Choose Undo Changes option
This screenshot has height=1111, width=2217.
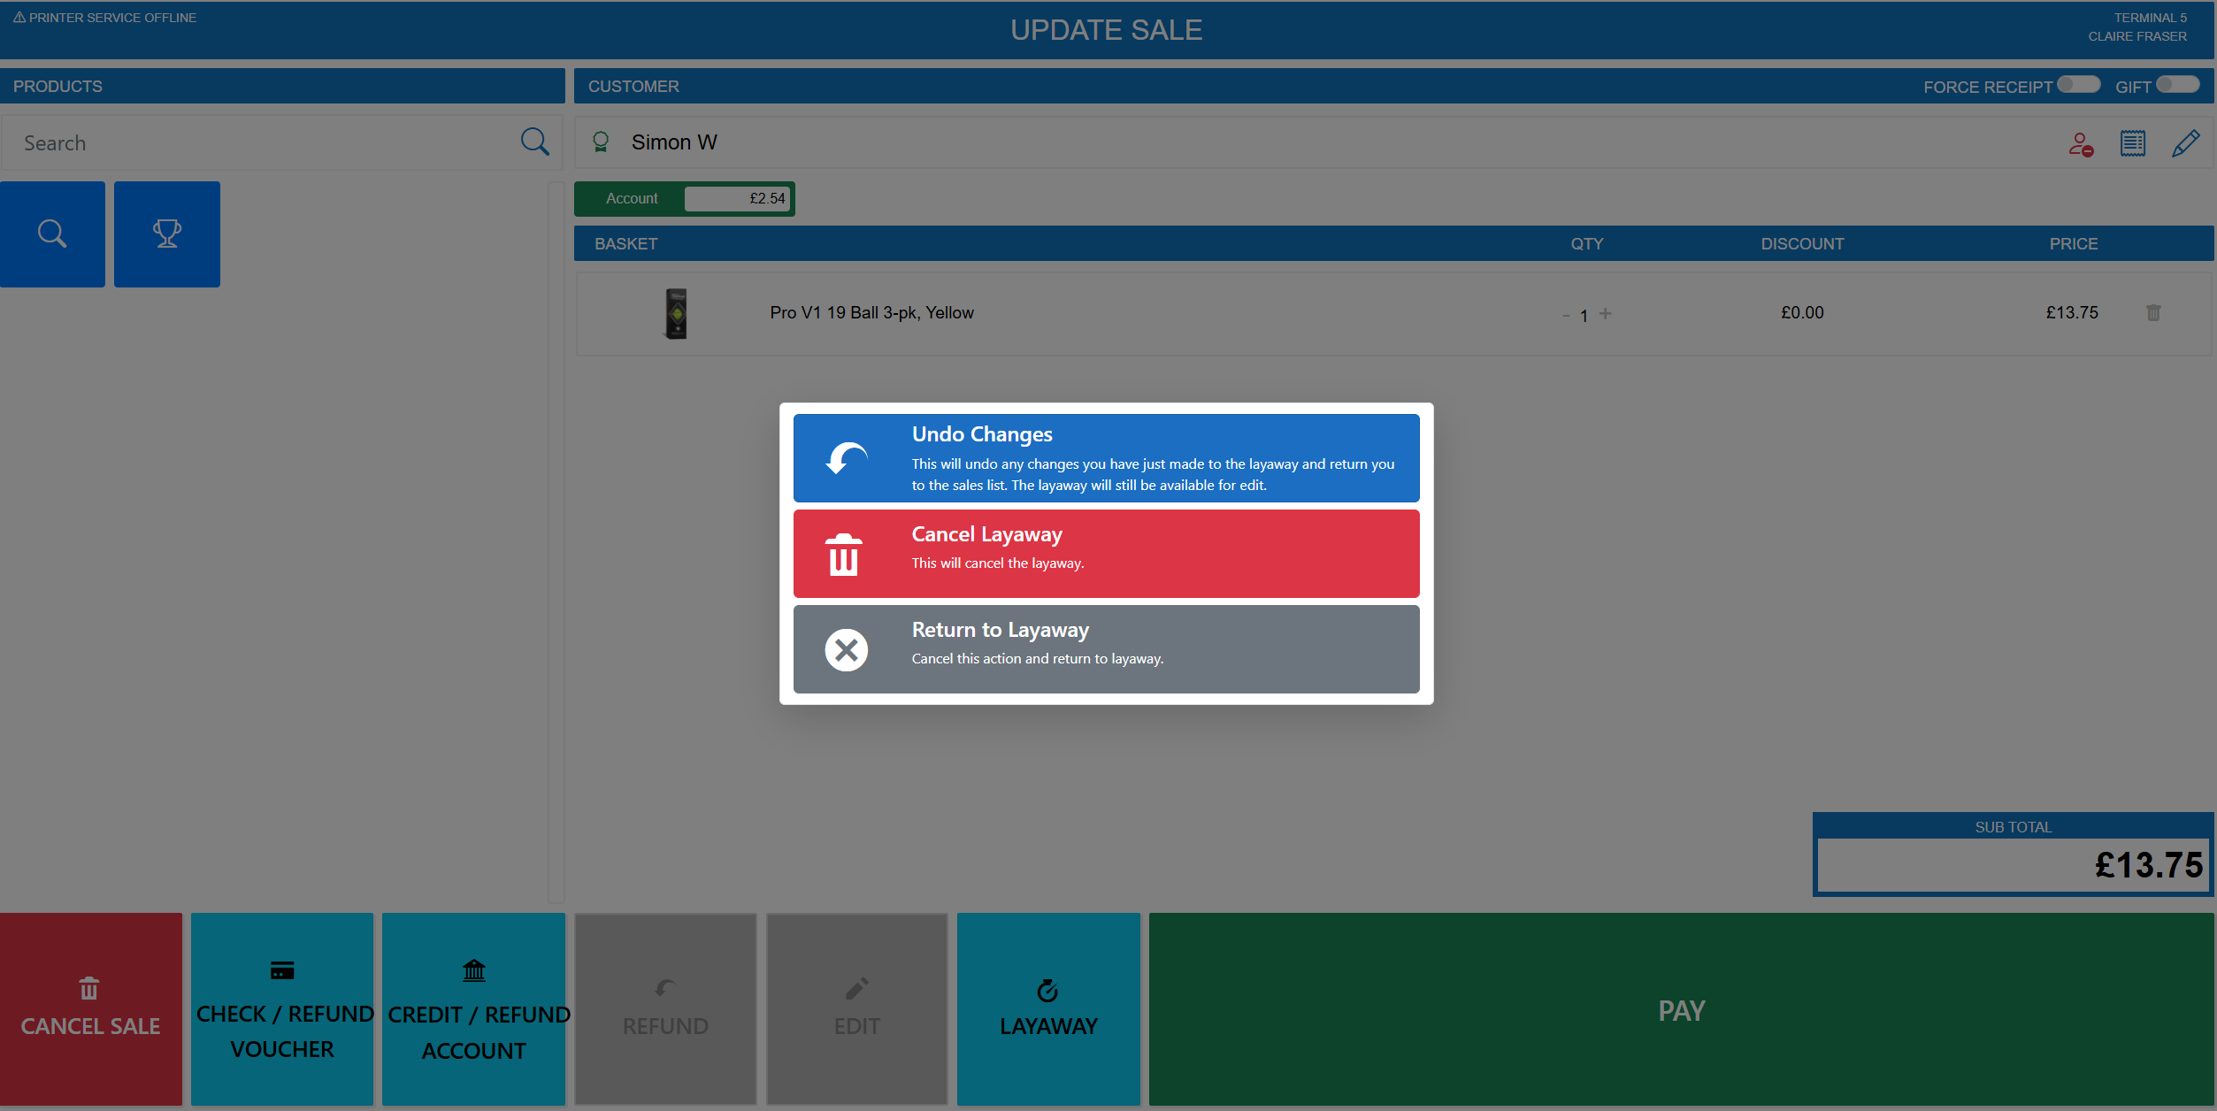click(1106, 458)
